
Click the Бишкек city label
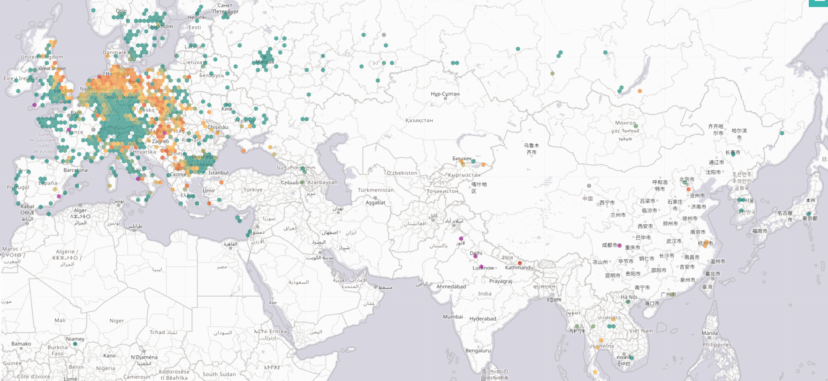coord(462,159)
